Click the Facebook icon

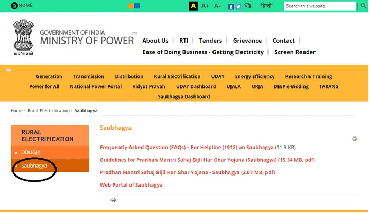tap(231, 6)
